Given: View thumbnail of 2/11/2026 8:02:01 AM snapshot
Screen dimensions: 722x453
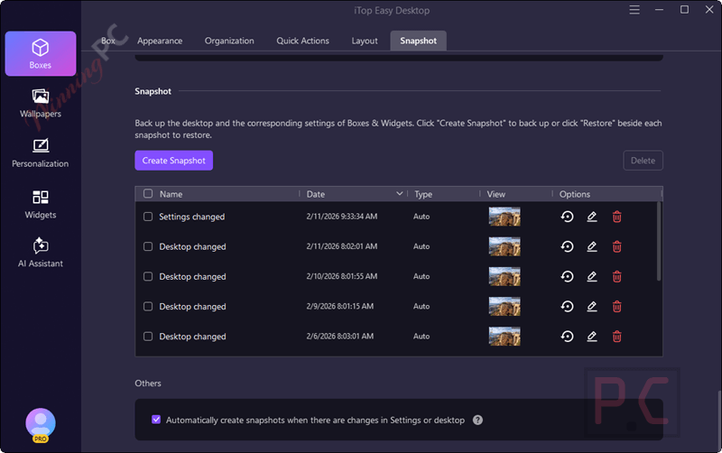Looking at the screenshot, I should (504, 246).
